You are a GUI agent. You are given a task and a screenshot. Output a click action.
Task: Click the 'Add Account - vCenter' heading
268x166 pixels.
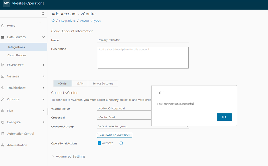pyautogui.click(x=73, y=14)
